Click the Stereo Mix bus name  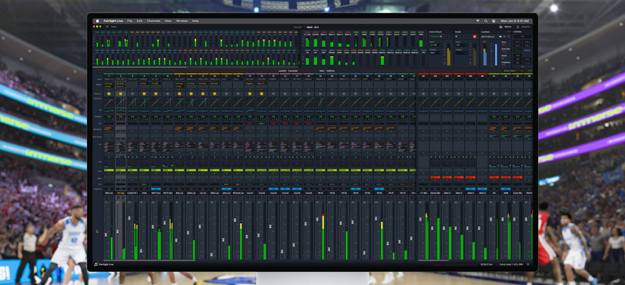click(435, 193)
